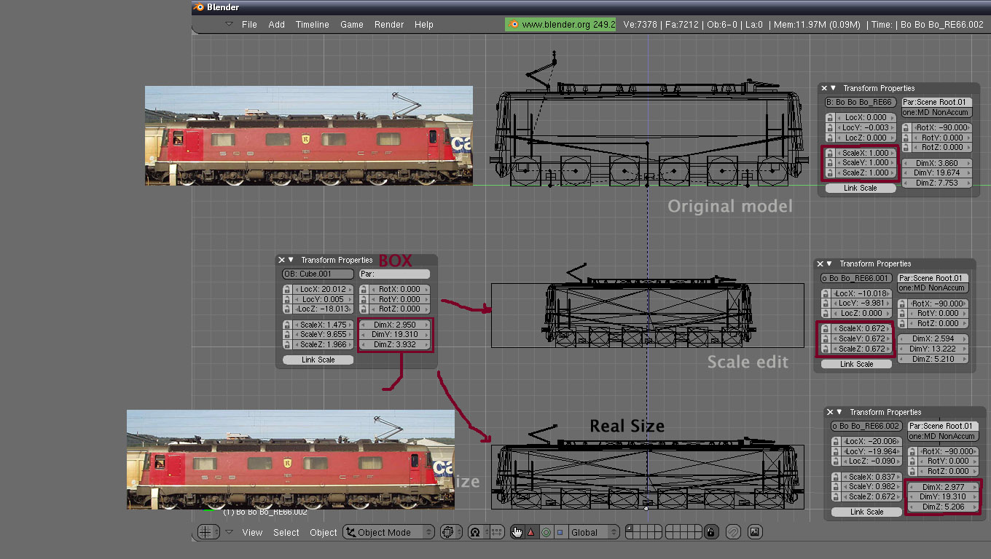
Task: Collapse the 3D view header menus triangle
Action: click(x=229, y=532)
